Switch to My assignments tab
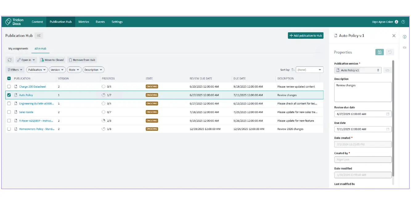The height and width of the screenshot is (205, 411). coord(18,49)
